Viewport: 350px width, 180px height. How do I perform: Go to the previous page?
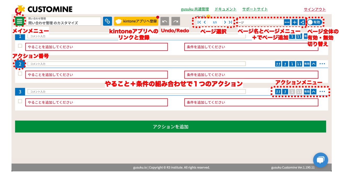205,22
